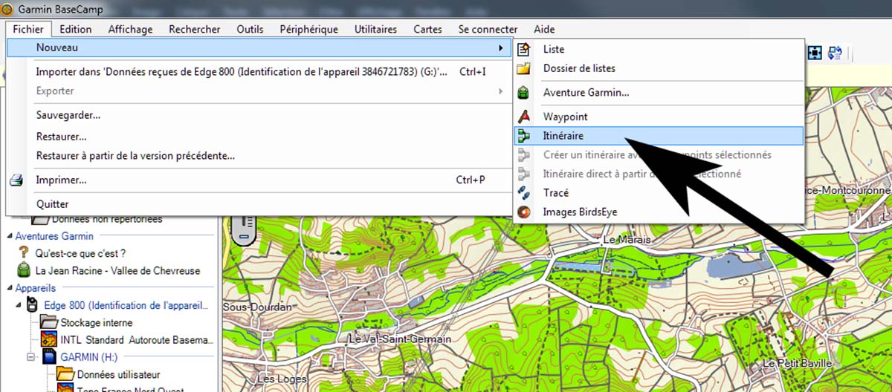Create a new Waypoint flag entry
This screenshot has width=892, height=392.
(x=659, y=117)
